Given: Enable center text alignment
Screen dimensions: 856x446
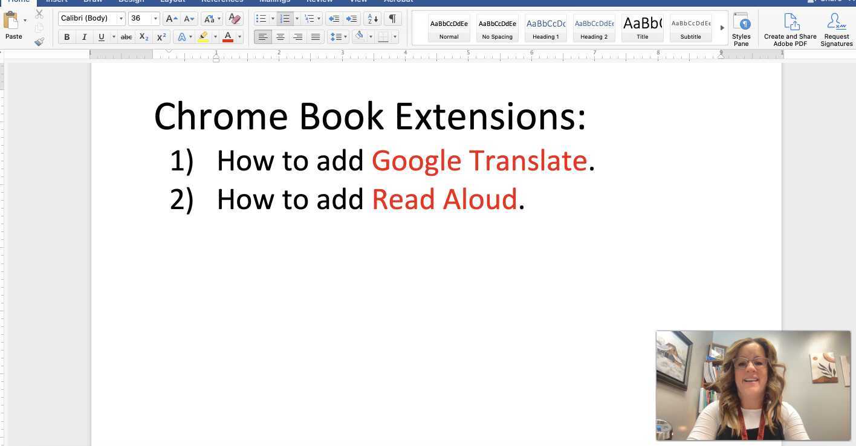Looking at the screenshot, I should pos(280,37).
